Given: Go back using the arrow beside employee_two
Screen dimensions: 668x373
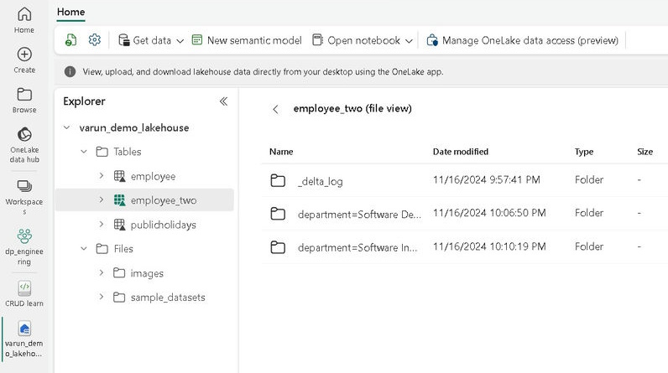Looking at the screenshot, I should pos(275,109).
